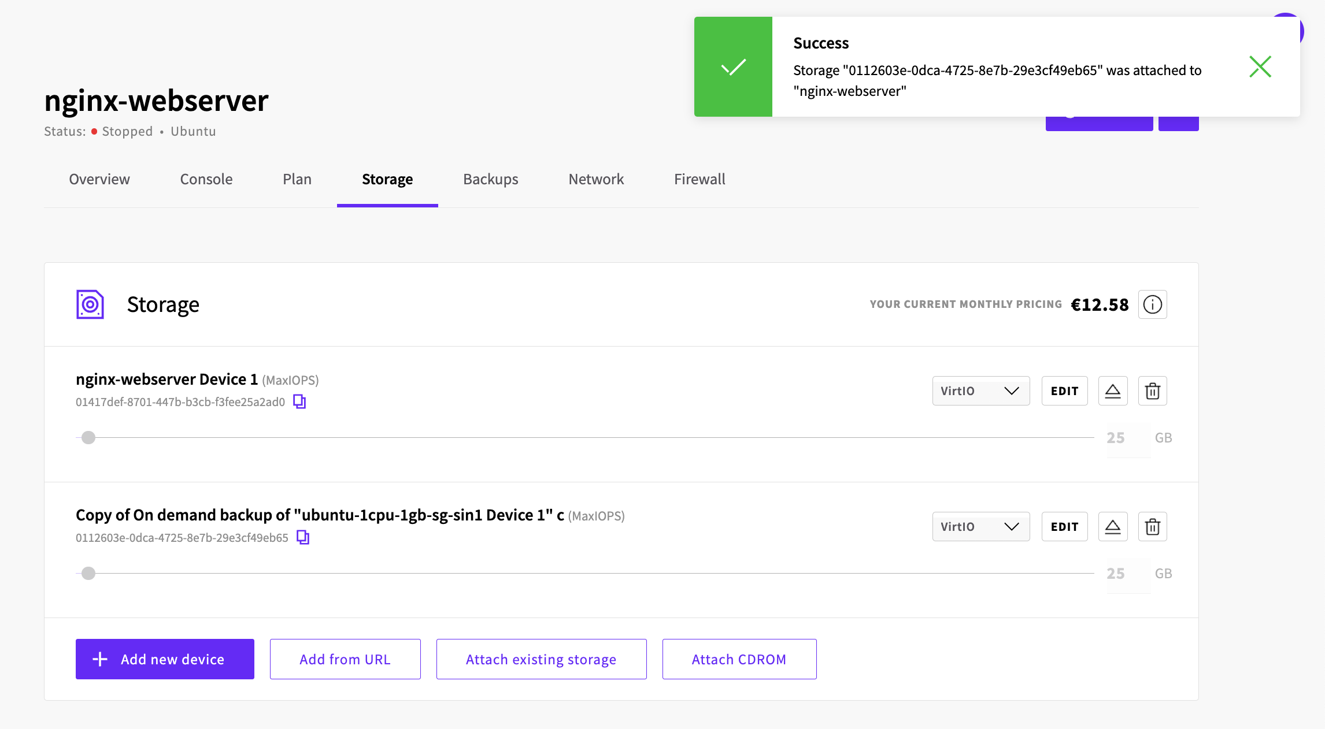Click Attach CDROM button
Viewport: 1325px width, 729px height.
[739, 659]
